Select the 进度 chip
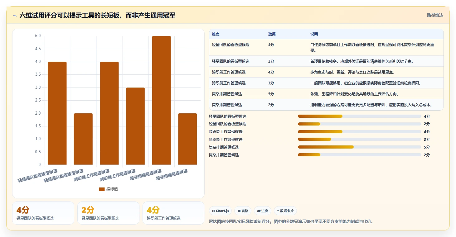The width and height of the screenshot is (456, 237). point(263,211)
